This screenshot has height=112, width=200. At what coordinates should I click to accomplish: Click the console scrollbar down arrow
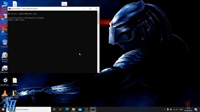[98, 72]
